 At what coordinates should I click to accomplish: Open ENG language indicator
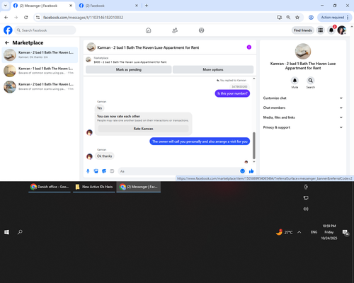(314, 232)
